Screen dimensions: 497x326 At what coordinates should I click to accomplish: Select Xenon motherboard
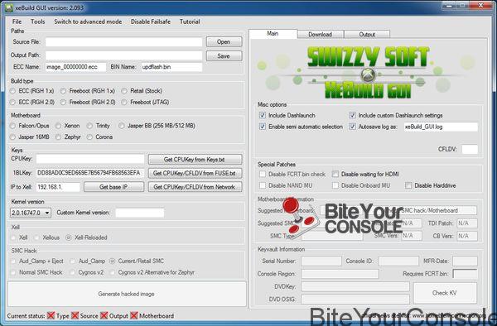(x=68, y=126)
